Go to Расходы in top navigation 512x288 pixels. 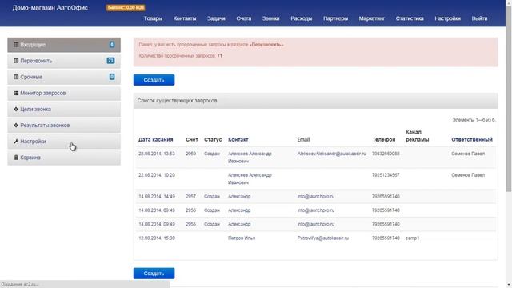tap(301, 18)
